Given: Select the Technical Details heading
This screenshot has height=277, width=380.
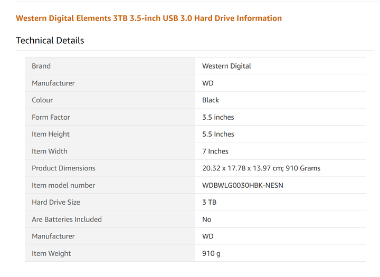Looking at the screenshot, I should click(x=50, y=41).
